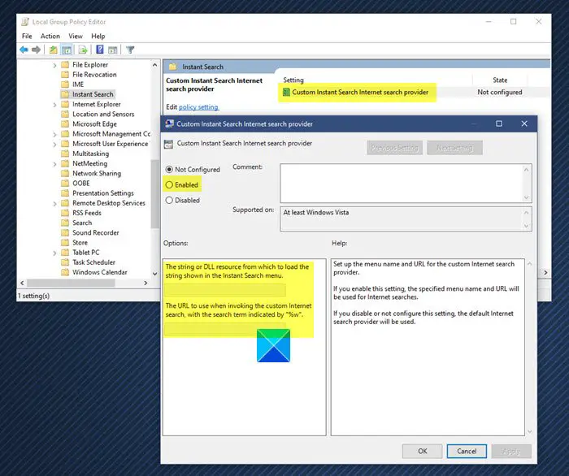Click the tree pane vertical scrollbar thumb
The width and height of the screenshot is (569, 476).
(x=155, y=194)
